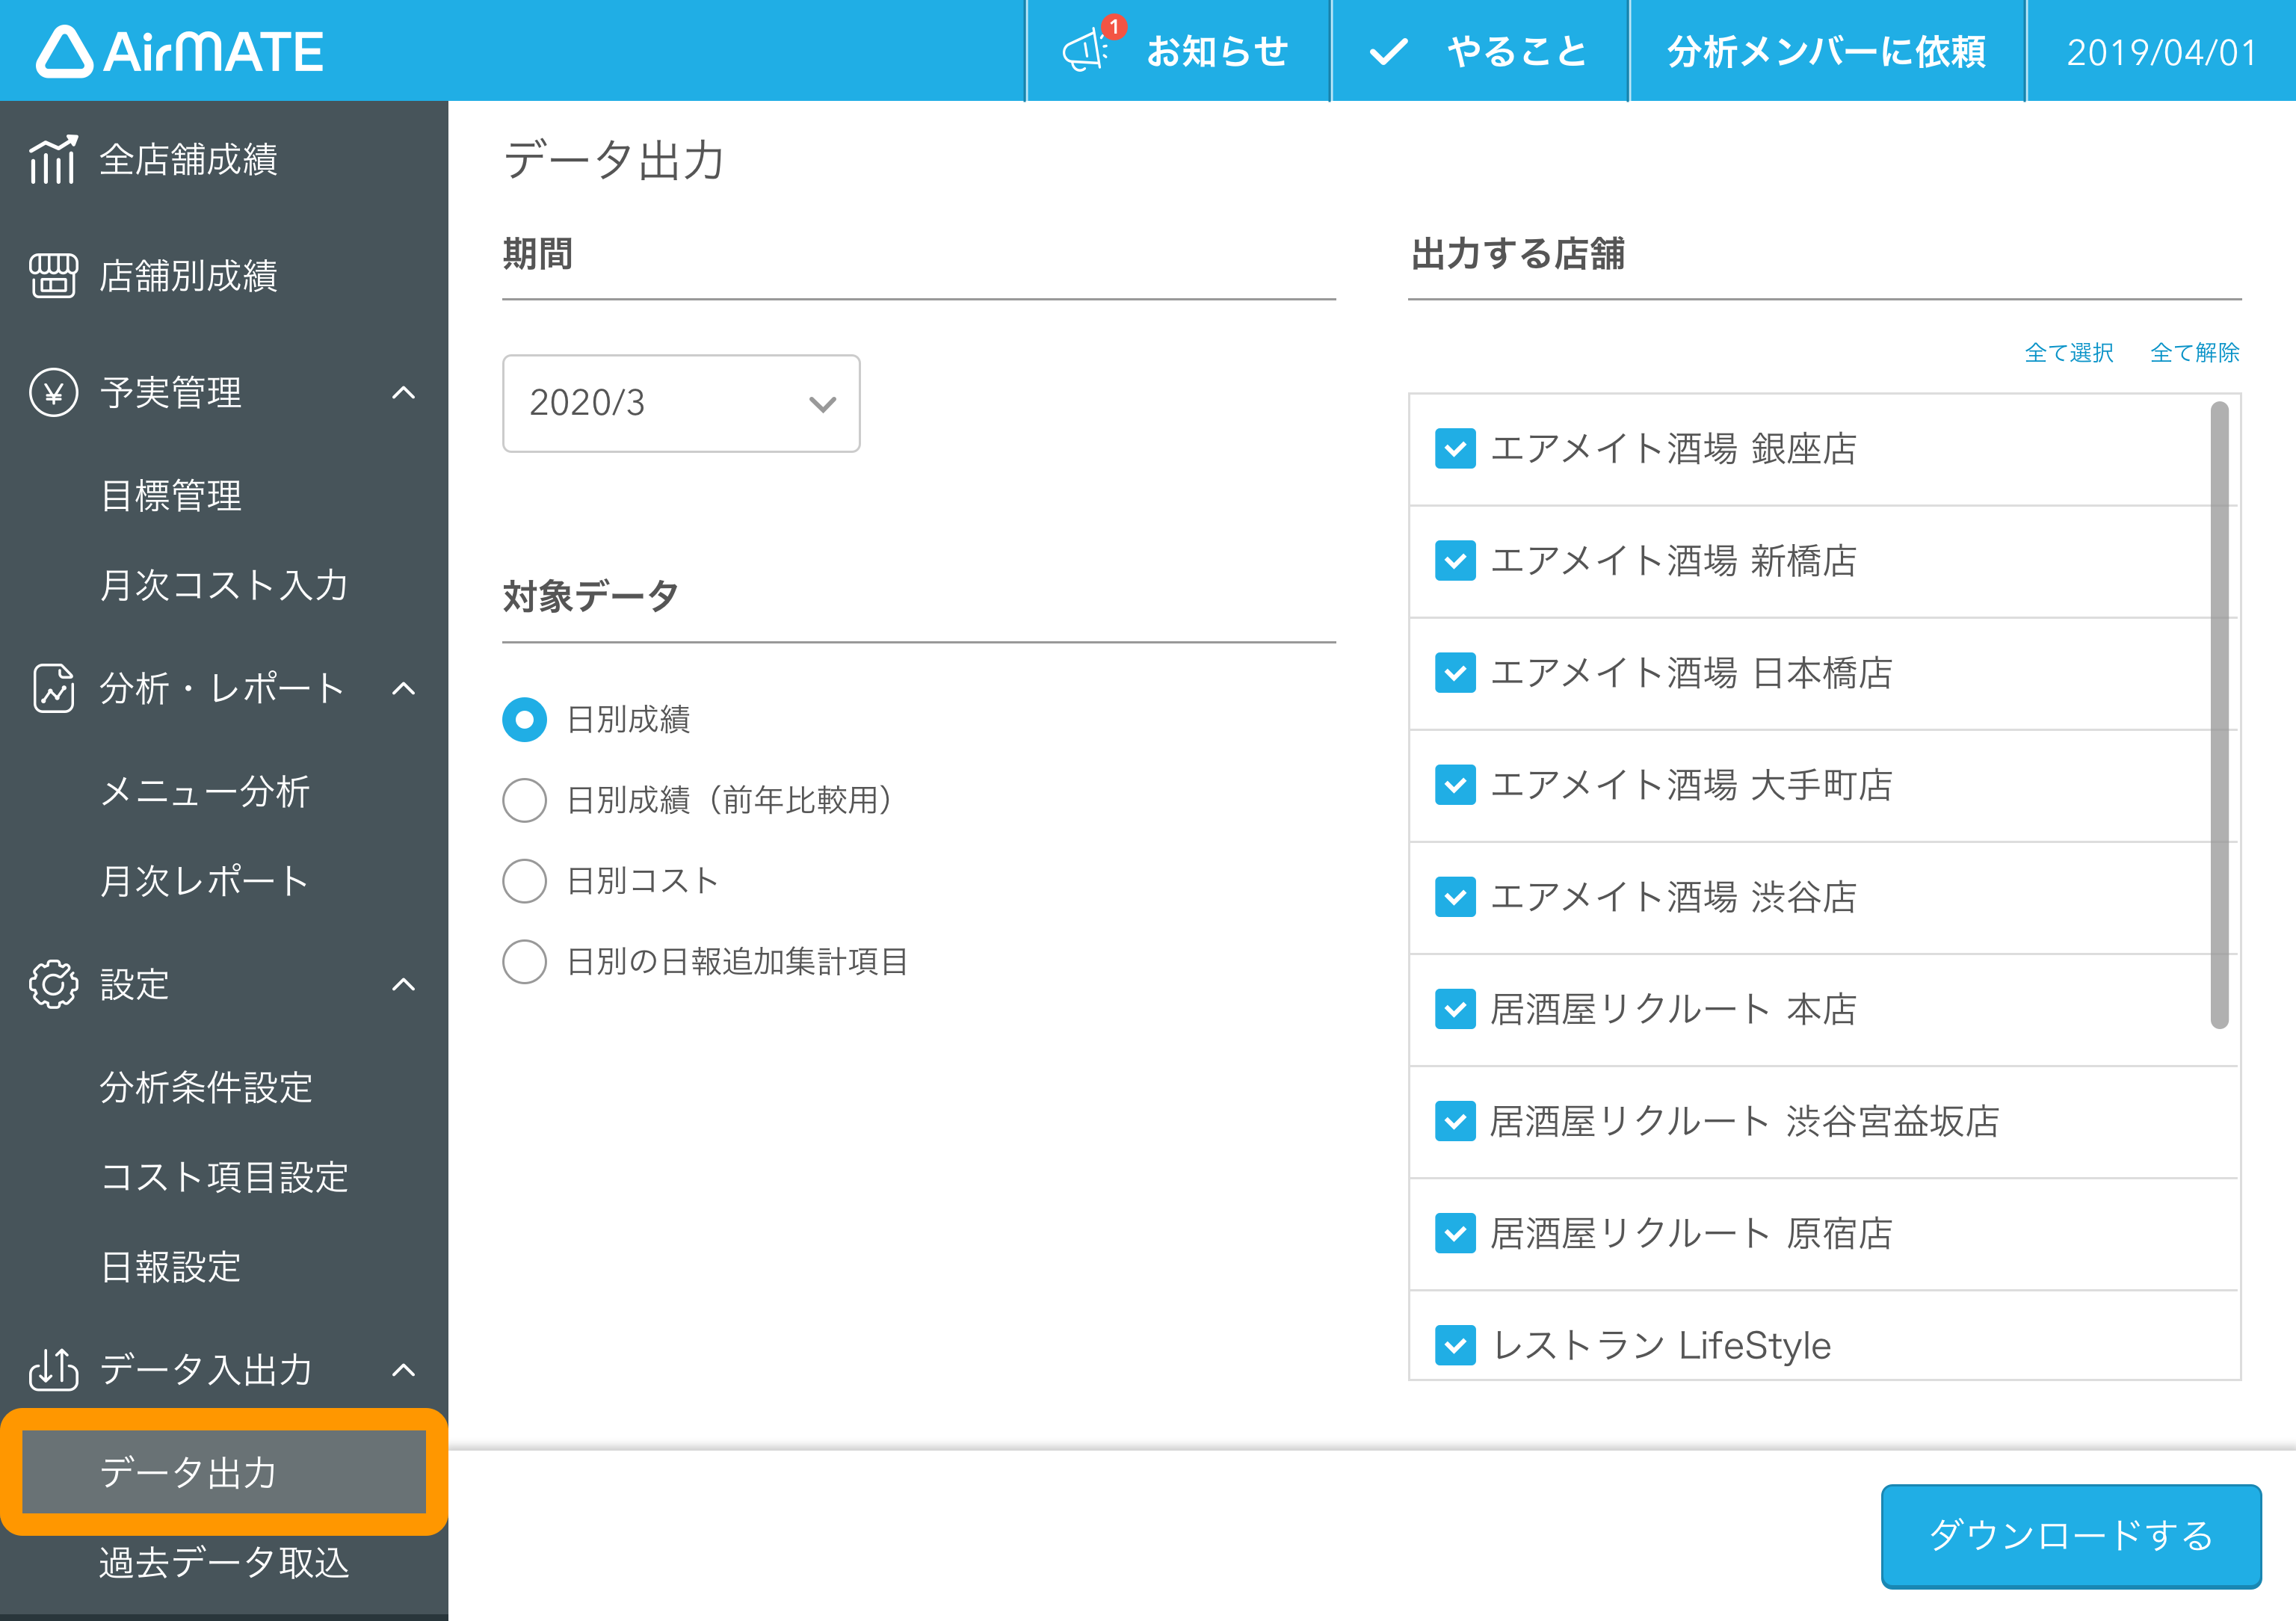Uncheck エアメイト酒場 銀座店 checkbox
The height and width of the screenshot is (1621, 2296).
pos(1455,449)
